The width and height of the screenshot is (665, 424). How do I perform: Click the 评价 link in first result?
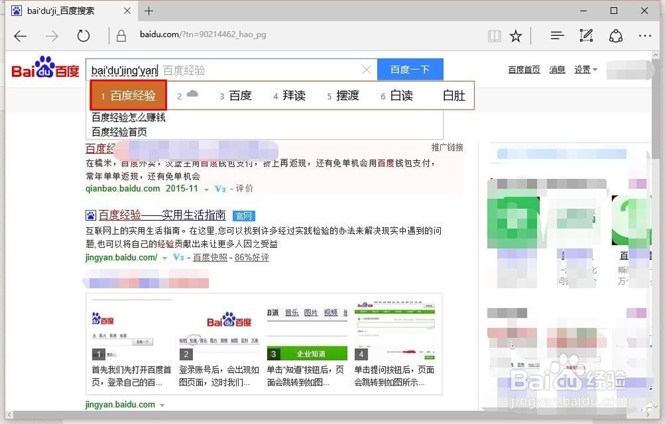click(x=244, y=189)
